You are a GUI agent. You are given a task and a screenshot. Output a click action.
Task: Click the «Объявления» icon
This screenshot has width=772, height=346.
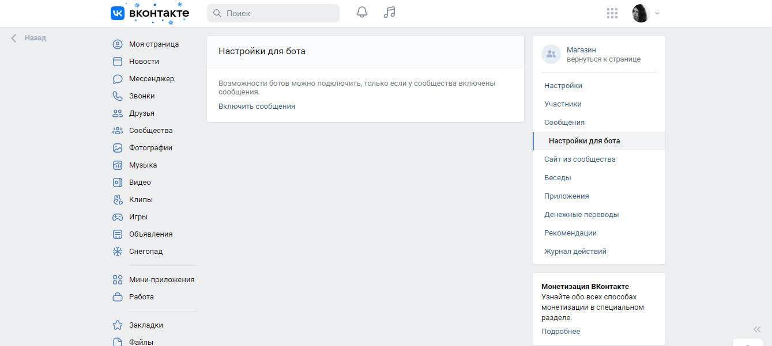coord(118,234)
